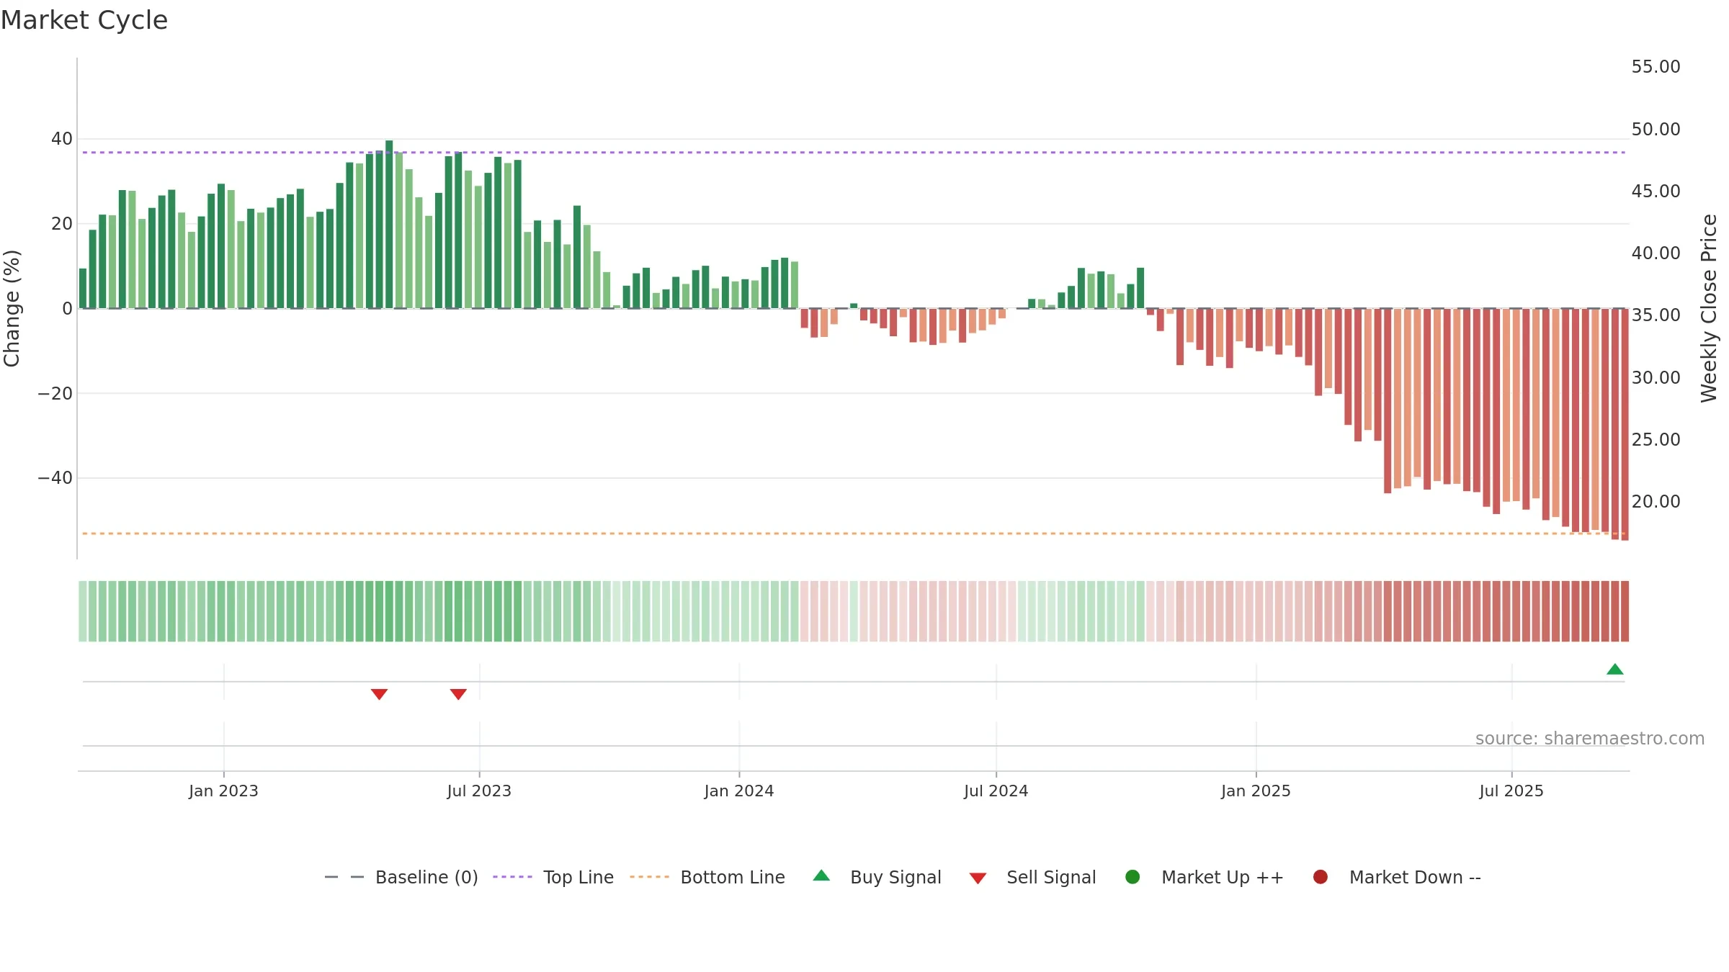Click the orange dotted Bottom Line on chart

point(854,534)
